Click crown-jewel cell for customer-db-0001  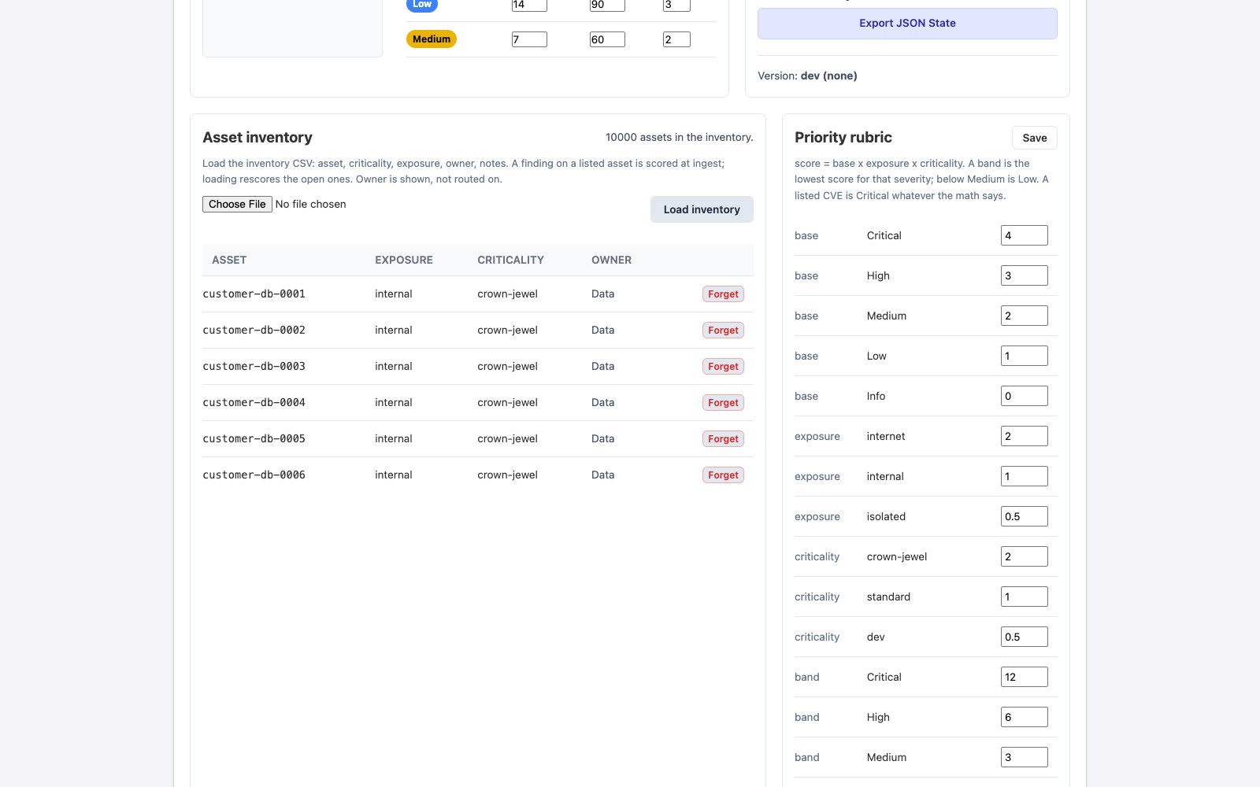(507, 294)
